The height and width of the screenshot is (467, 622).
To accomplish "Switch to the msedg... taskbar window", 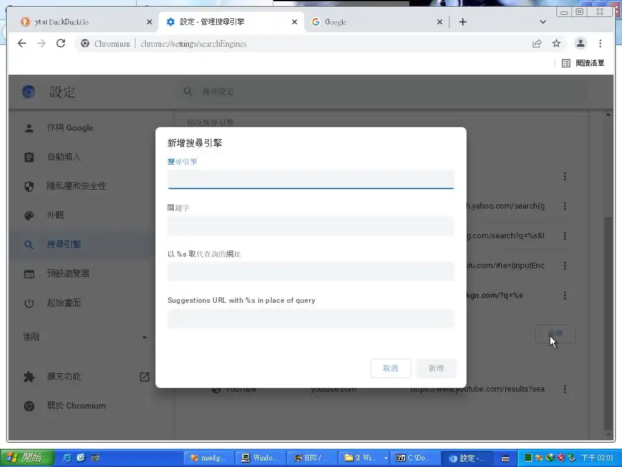I will pos(209,458).
